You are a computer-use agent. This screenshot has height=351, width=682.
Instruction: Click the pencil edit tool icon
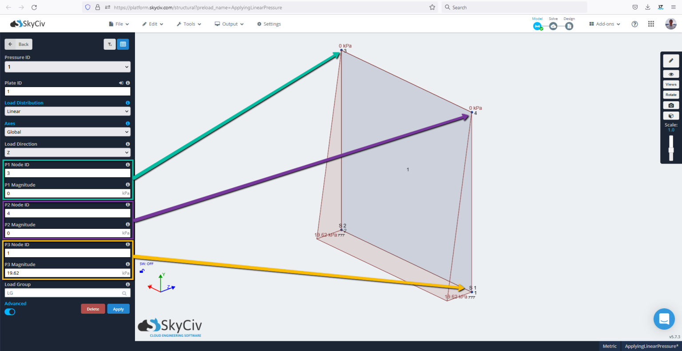pos(671,61)
